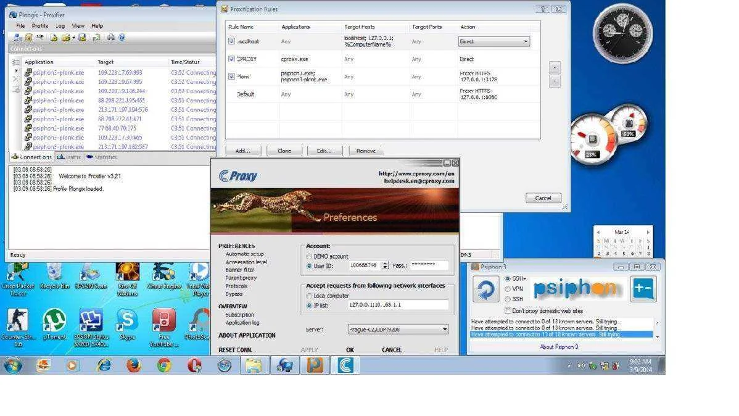Go to next month on calendar gadget
Screen dimensions: 739x416
[x=648, y=232]
